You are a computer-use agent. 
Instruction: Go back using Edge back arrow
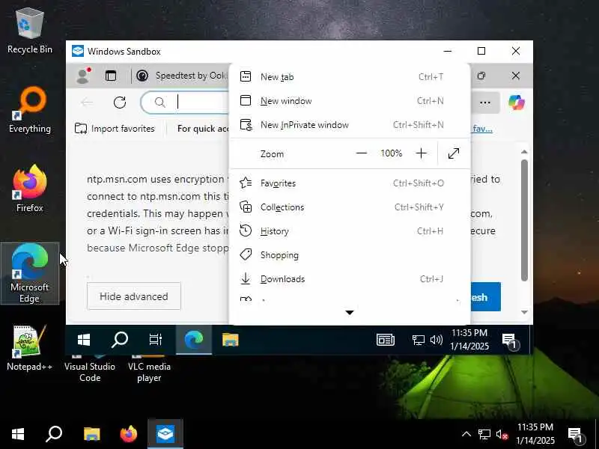pos(87,103)
